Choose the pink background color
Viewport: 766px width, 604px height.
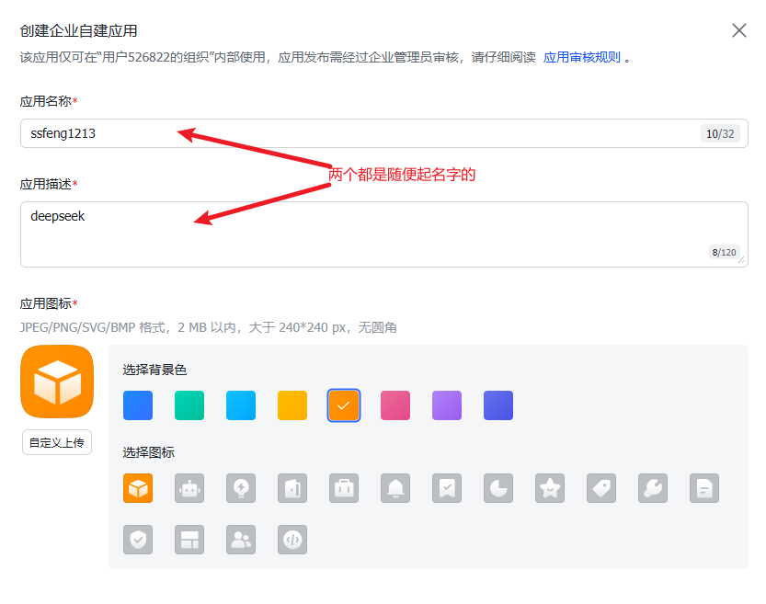point(395,405)
